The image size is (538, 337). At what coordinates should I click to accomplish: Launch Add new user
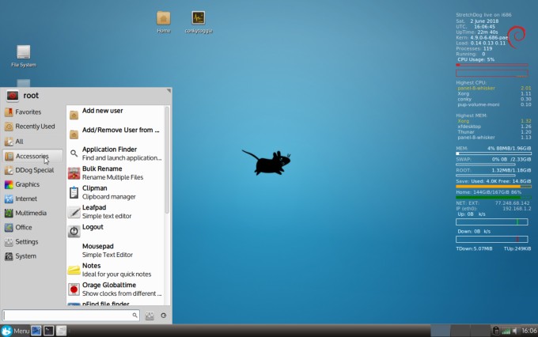[116, 115]
